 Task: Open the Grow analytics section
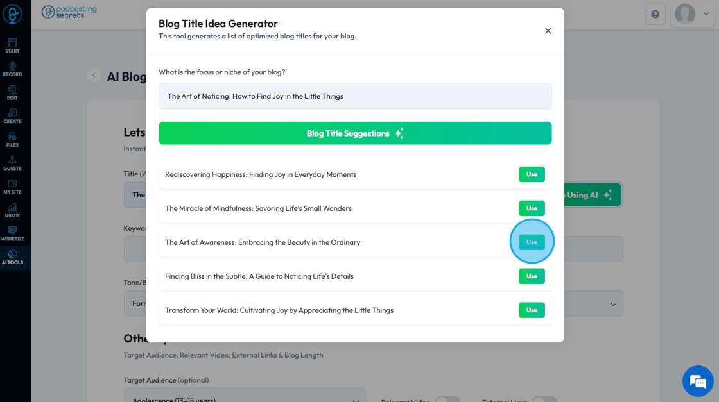tap(12, 210)
